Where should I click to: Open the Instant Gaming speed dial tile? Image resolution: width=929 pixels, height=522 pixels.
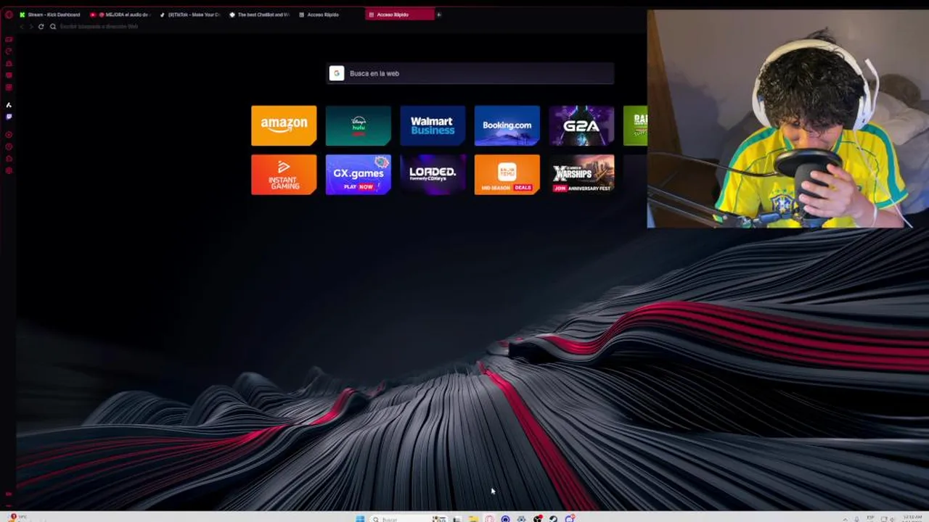point(284,175)
